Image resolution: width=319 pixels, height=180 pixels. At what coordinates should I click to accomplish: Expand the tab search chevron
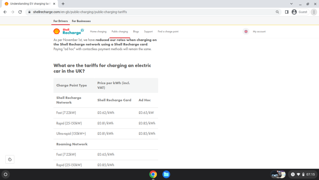coord(291,4)
